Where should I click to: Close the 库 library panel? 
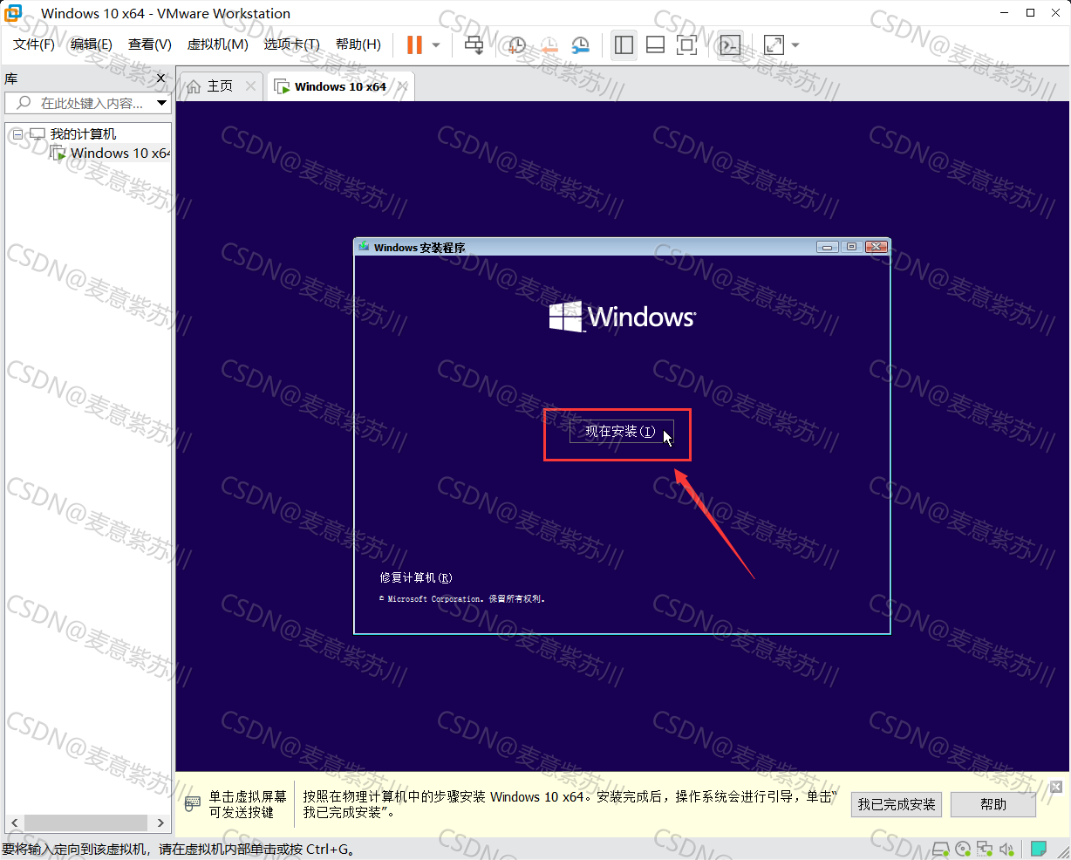(160, 78)
